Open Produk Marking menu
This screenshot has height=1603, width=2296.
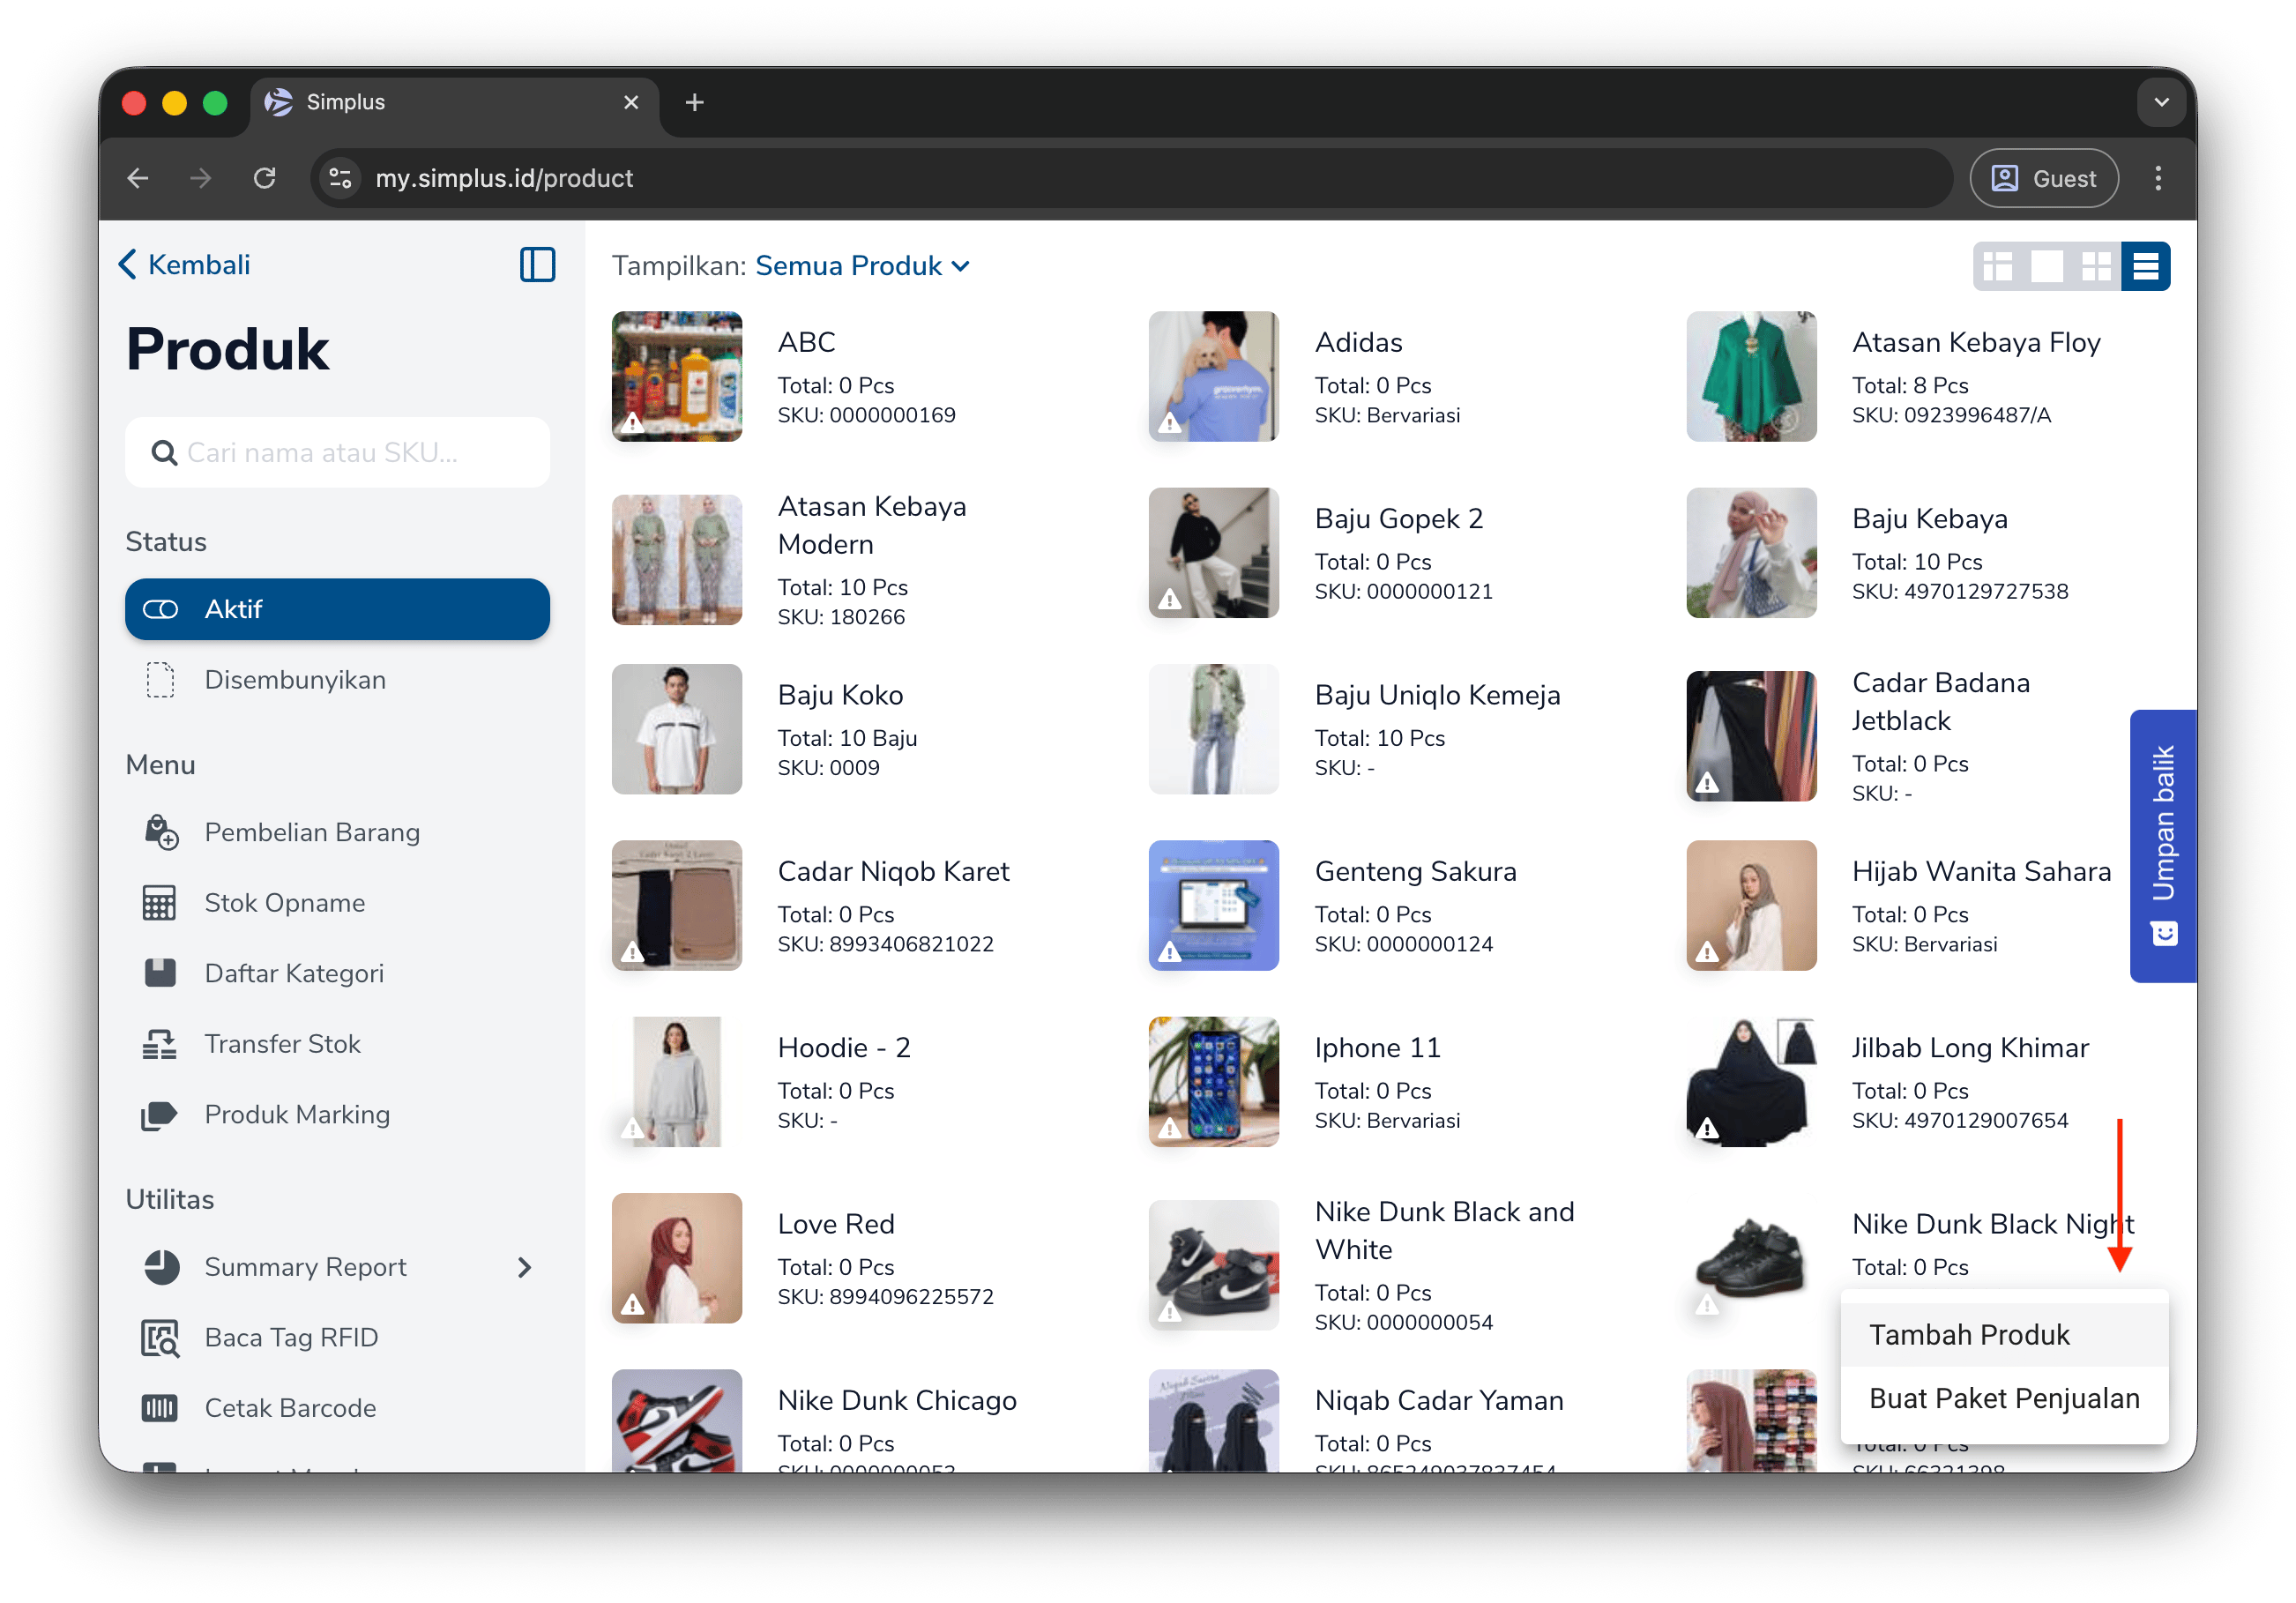coord(297,1114)
